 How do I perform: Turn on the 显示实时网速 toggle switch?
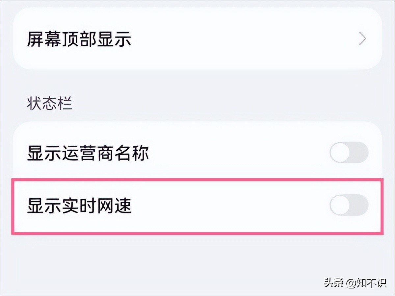[x=349, y=205]
